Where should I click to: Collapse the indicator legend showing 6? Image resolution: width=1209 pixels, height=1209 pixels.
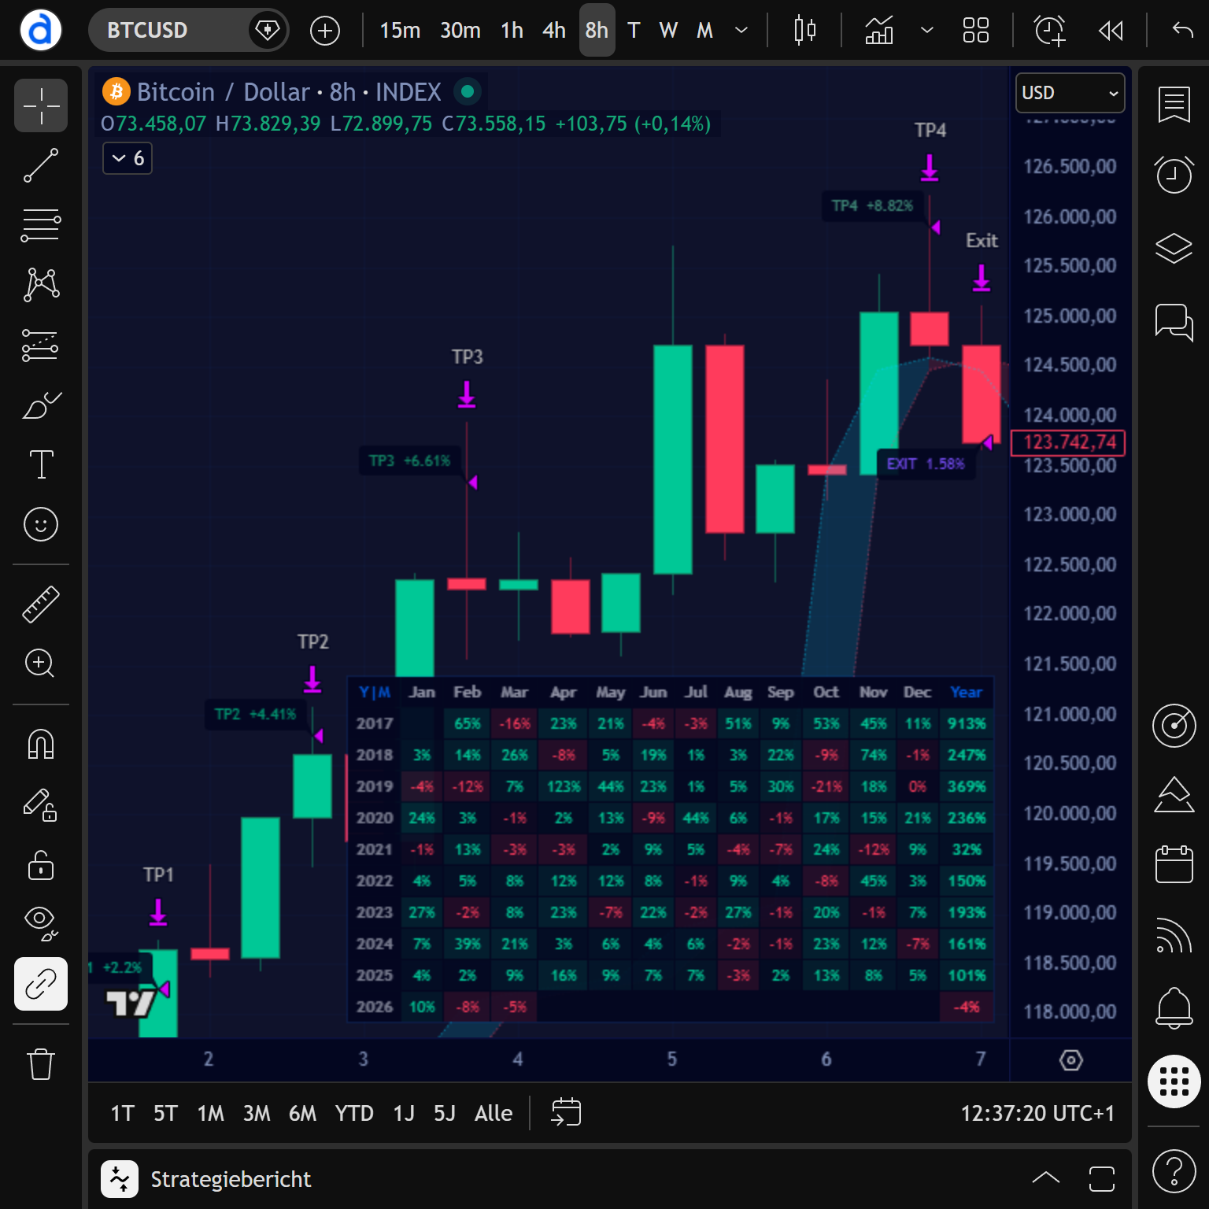pyautogui.click(x=128, y=158)
